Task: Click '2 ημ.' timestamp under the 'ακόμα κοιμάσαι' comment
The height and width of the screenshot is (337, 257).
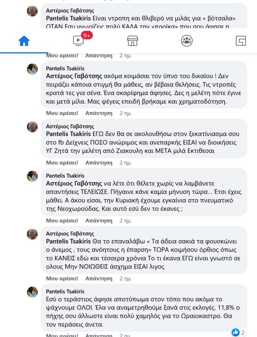Action: point(125,113)
